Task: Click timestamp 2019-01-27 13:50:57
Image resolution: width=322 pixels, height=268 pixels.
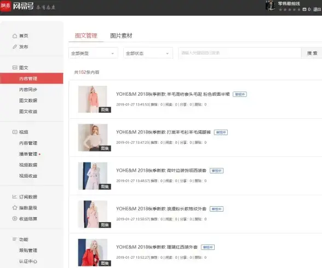Action: click(x=133, y=219)
